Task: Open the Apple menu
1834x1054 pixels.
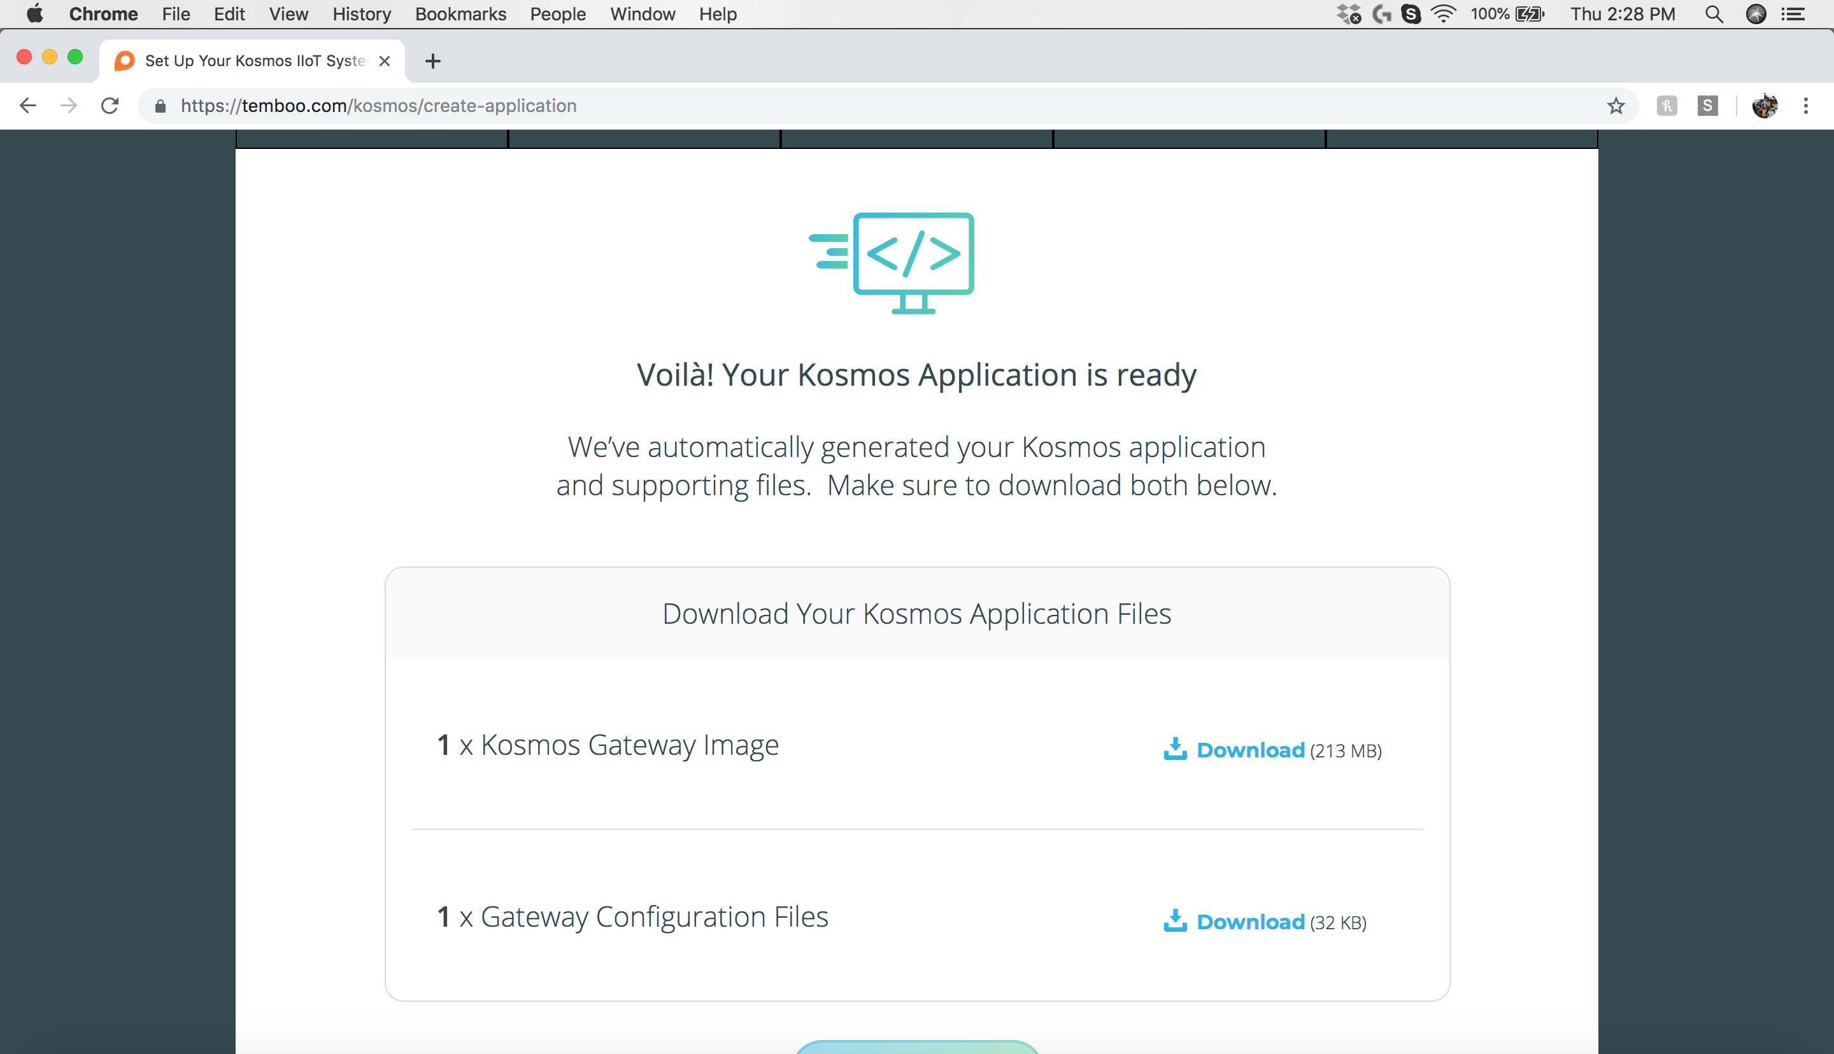Action: point(34,14)
